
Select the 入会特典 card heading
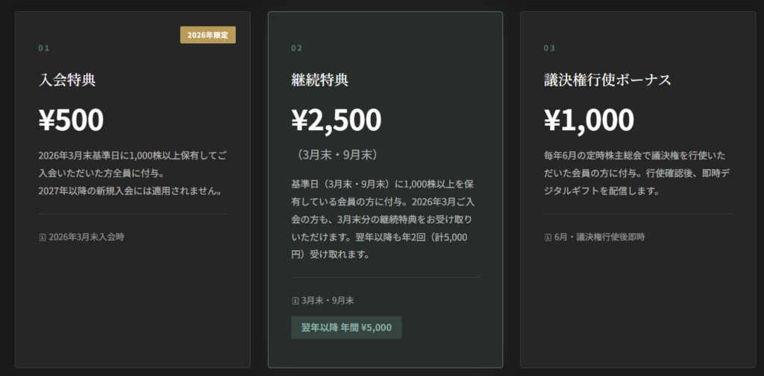tap(67, 80)
